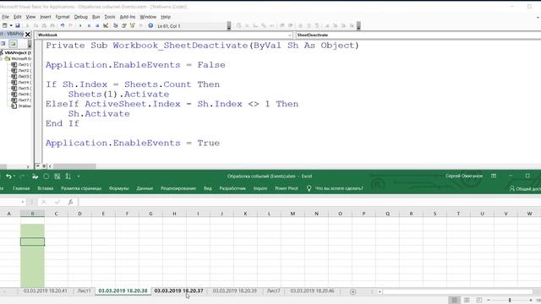Open the Insert menu in VBA editor
Image resolution: width=541 pixels, height=304 pixels.
click(46, 17)
